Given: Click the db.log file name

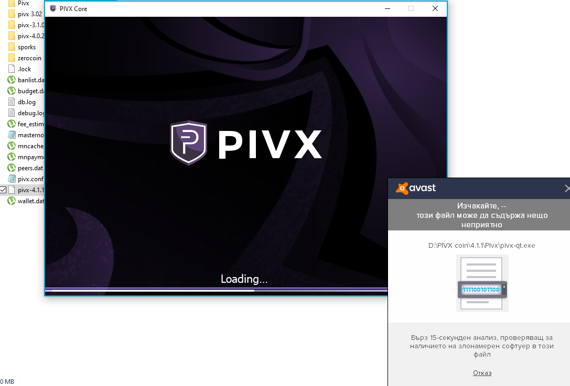Looking at the screenshot, I should (x=27, y=102).
